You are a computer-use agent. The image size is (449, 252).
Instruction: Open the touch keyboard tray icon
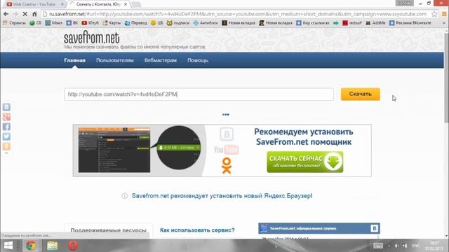point(378,246)
